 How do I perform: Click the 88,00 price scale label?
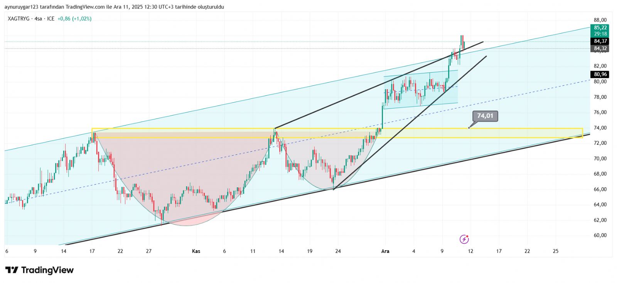(600, 20)
